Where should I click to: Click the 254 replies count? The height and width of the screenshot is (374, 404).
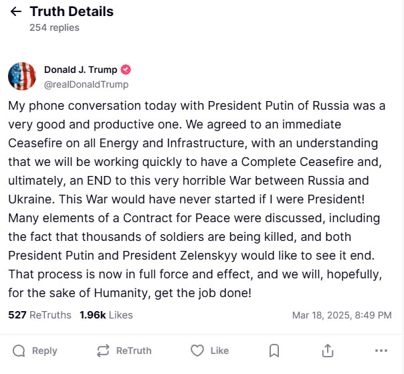point(54,27)
